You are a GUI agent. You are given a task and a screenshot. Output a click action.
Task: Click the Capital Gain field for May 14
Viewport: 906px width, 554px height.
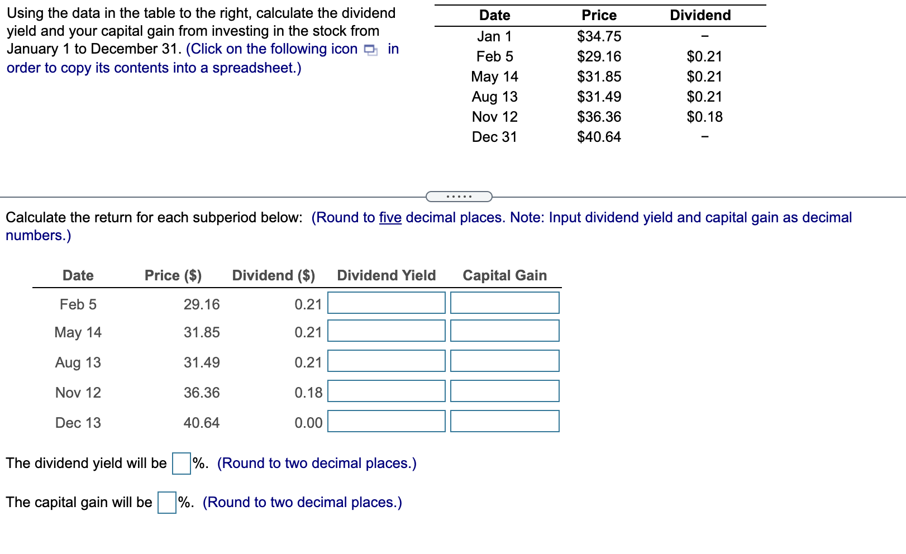tap(503, 332)
